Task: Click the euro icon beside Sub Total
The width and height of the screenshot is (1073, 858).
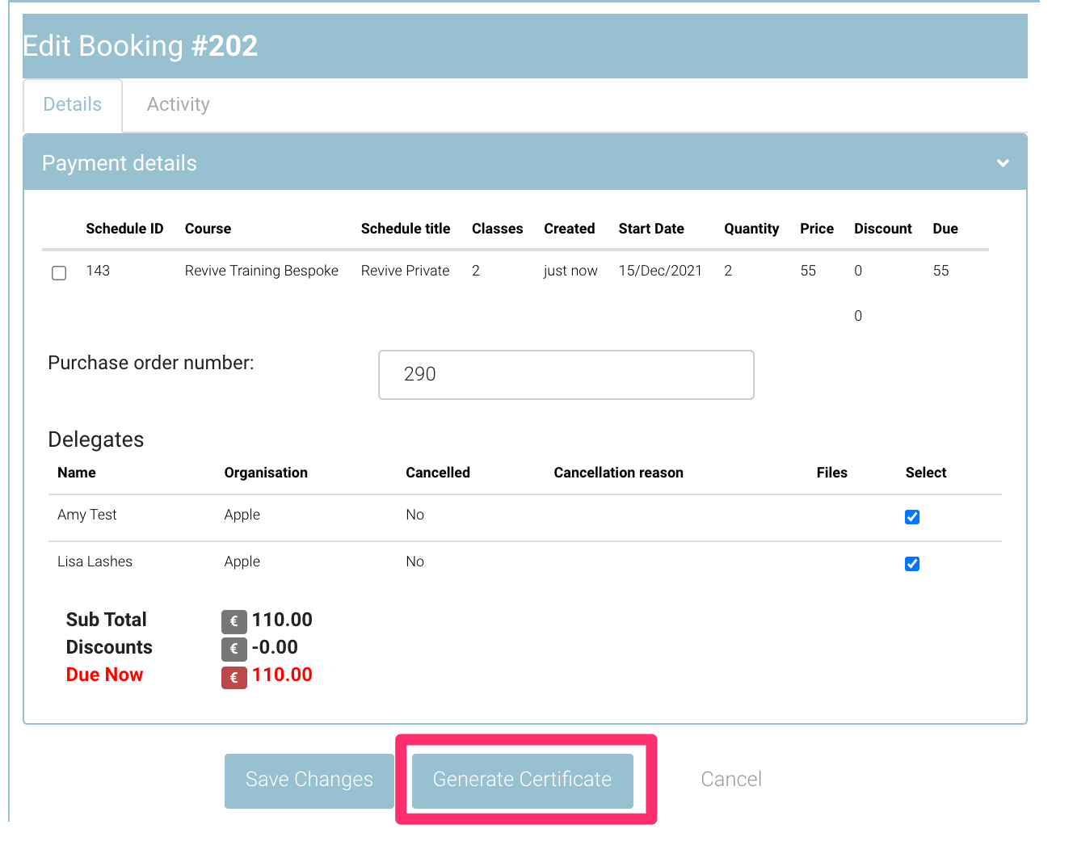Action: point(234,621)
